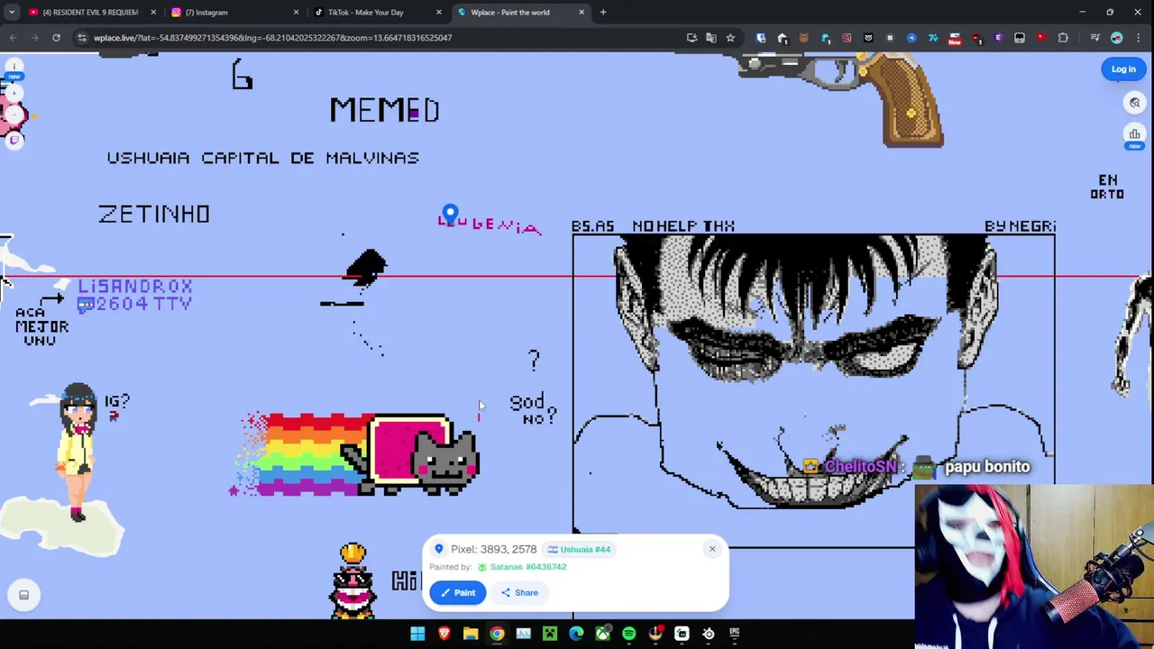
Task: Open Brave browser from taskbar
Action: (444, 634)
